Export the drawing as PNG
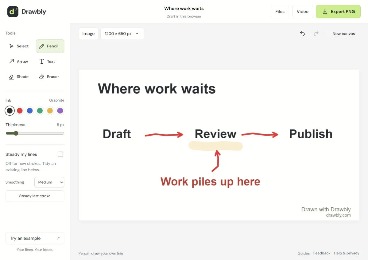368x260 pixels. [x=338, y=11]
